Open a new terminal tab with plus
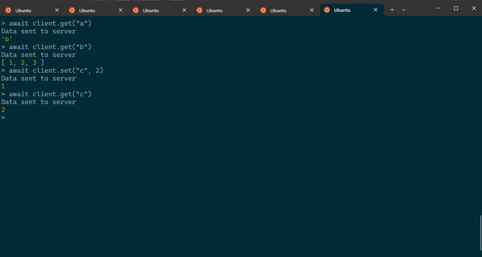Viewport: 482px width, 257px height. point(392,10)
